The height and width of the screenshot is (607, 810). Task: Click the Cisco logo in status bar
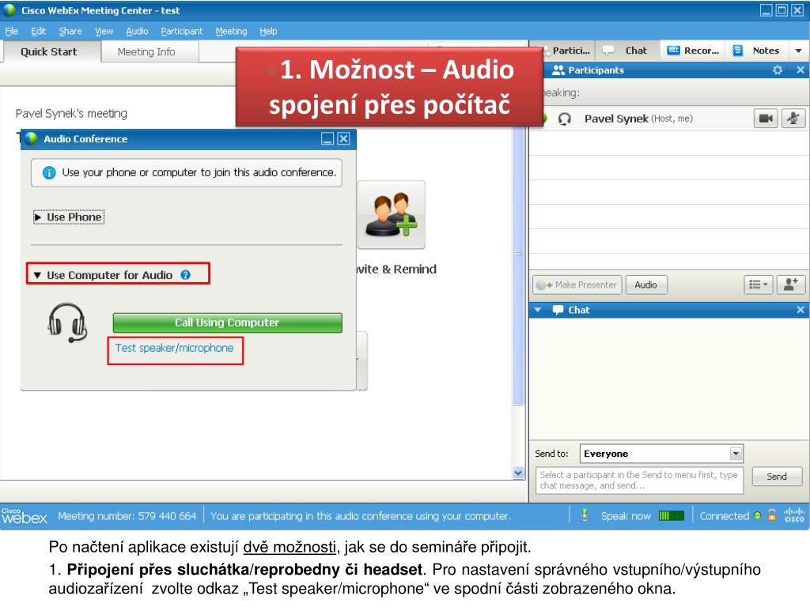coord(793,515)
